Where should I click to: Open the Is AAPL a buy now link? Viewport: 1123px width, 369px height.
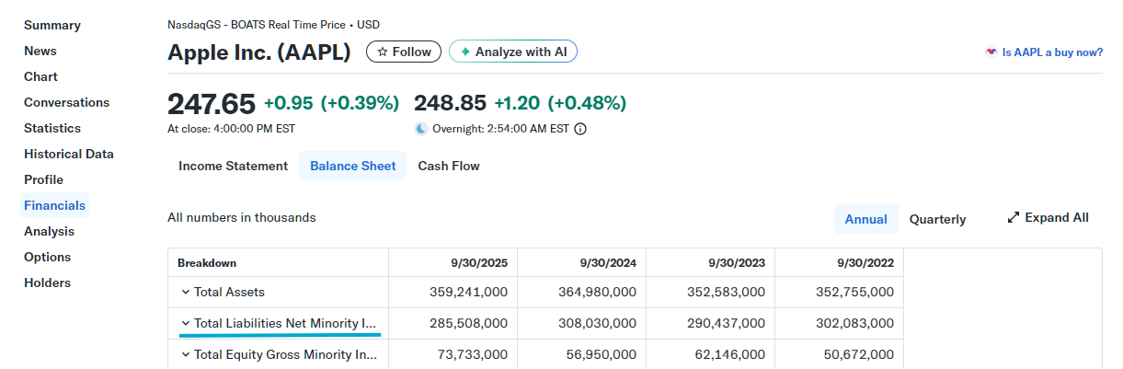[x=1052, y=52]
